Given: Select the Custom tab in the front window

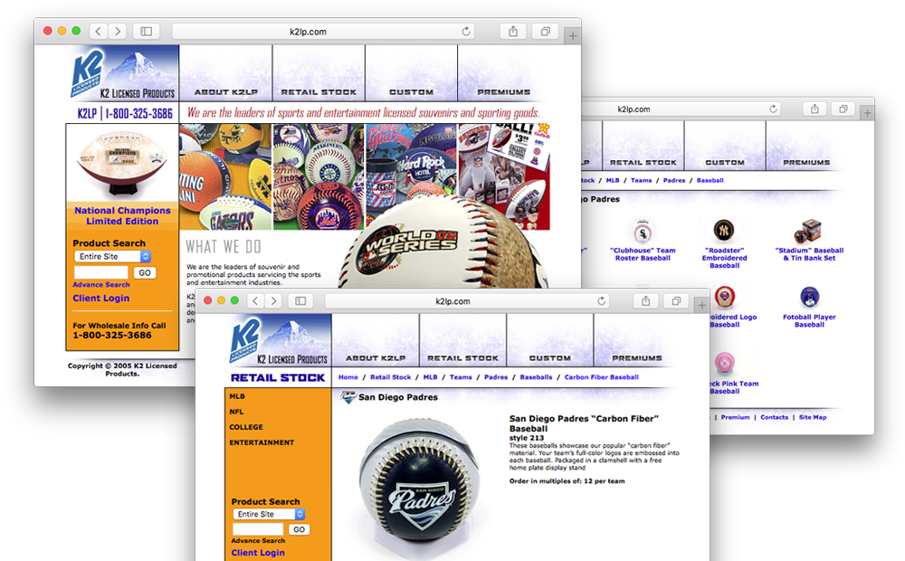Looking at the screenshot, I should [x=549, y=358].
